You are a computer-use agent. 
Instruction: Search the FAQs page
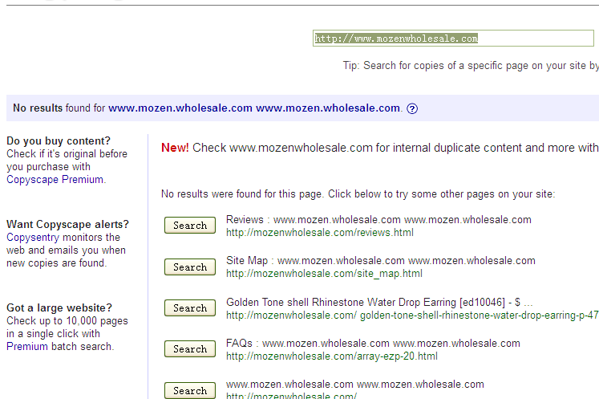[190, 348]
